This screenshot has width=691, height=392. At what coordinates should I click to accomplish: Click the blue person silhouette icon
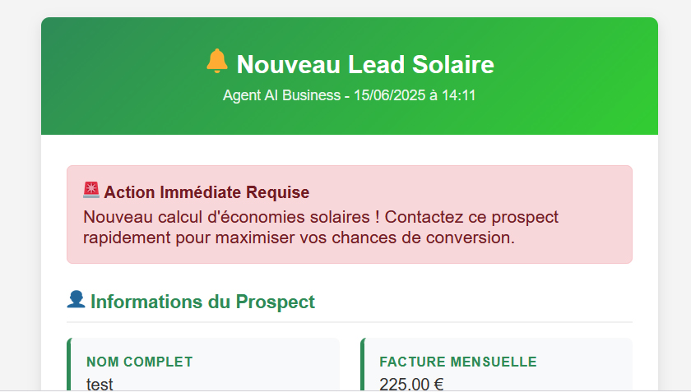coord(76,299)
